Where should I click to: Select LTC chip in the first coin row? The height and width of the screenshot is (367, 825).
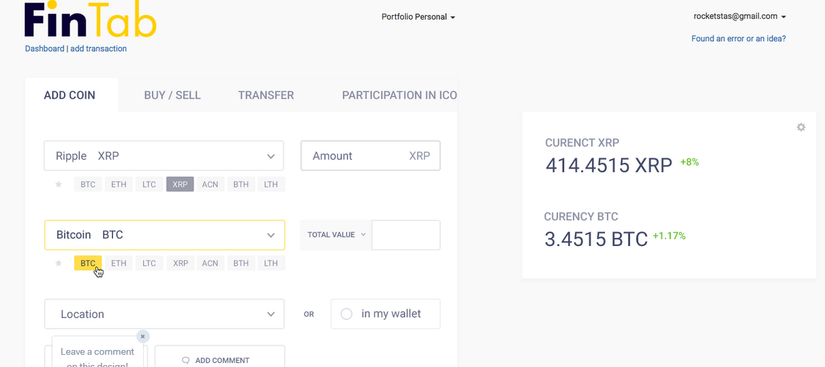(149, 184)
